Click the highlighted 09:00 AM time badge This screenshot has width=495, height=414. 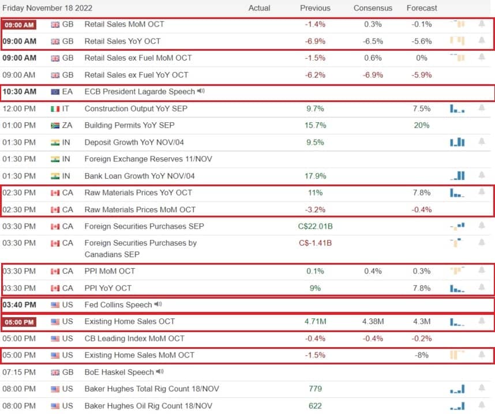coord(19,25)
